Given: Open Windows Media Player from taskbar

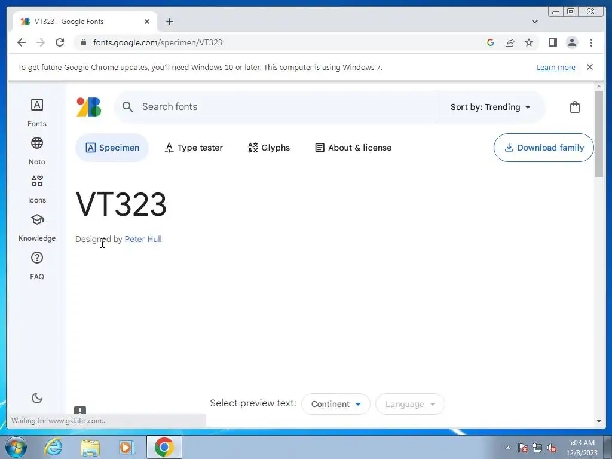Looking at the screenshot, I should pos(127,447).
